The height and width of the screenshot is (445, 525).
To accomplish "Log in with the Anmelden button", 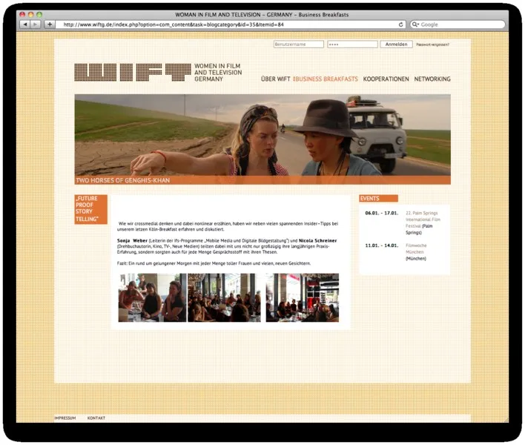I will point(396,44).
